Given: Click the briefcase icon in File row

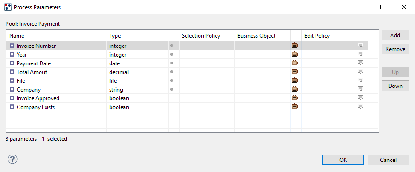Looking at the screenshot, I should tap(295, 80).
